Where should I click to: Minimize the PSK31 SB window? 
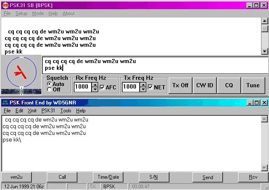point(249,5)
